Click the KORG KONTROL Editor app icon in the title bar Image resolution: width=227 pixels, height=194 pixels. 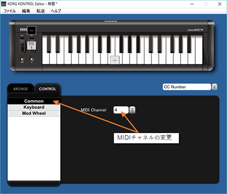tap(4, 4)
